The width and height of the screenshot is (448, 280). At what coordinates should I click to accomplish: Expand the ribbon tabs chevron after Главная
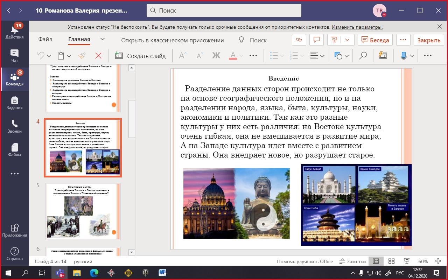(x=103, y=40)
